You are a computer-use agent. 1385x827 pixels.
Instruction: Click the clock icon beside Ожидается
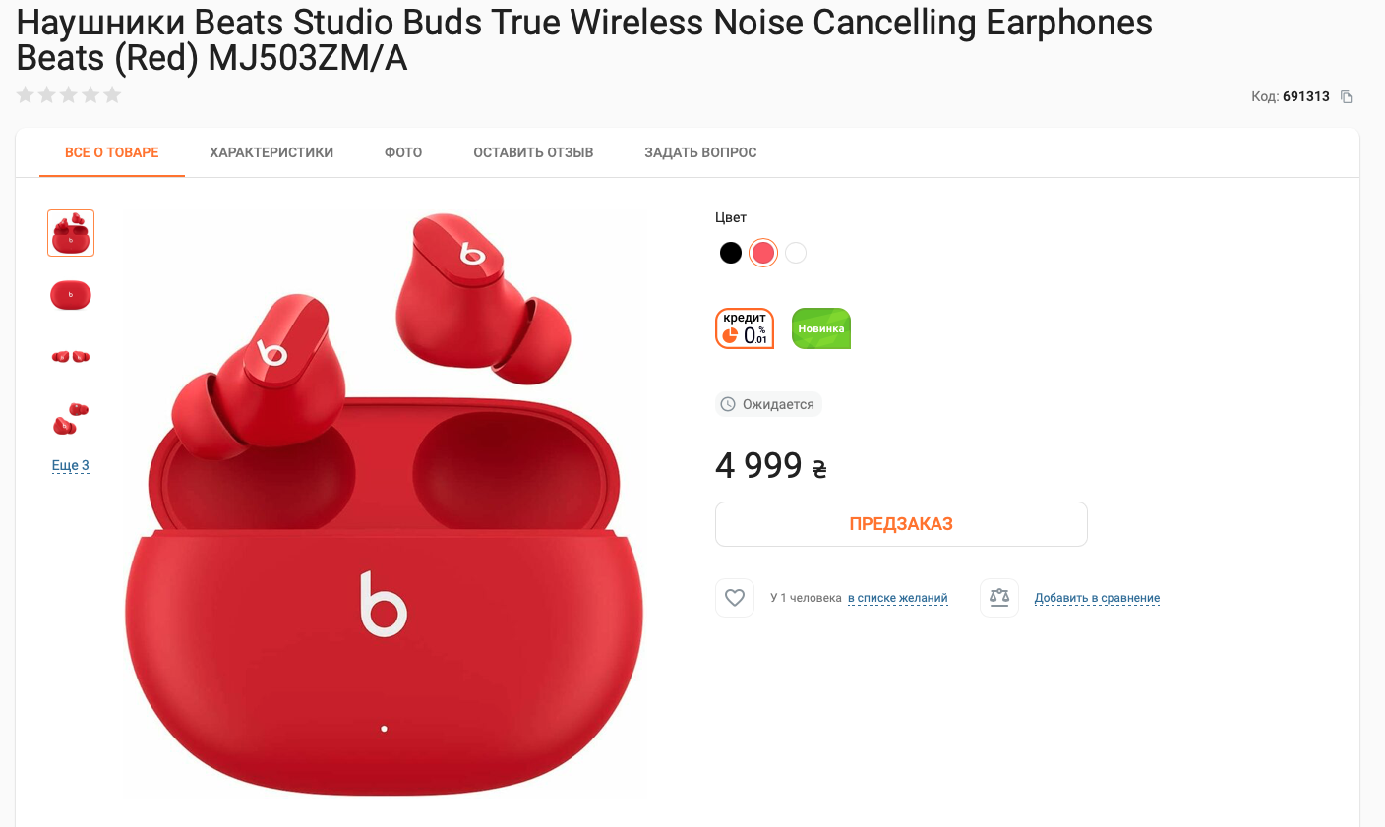(x=728, y=404)
